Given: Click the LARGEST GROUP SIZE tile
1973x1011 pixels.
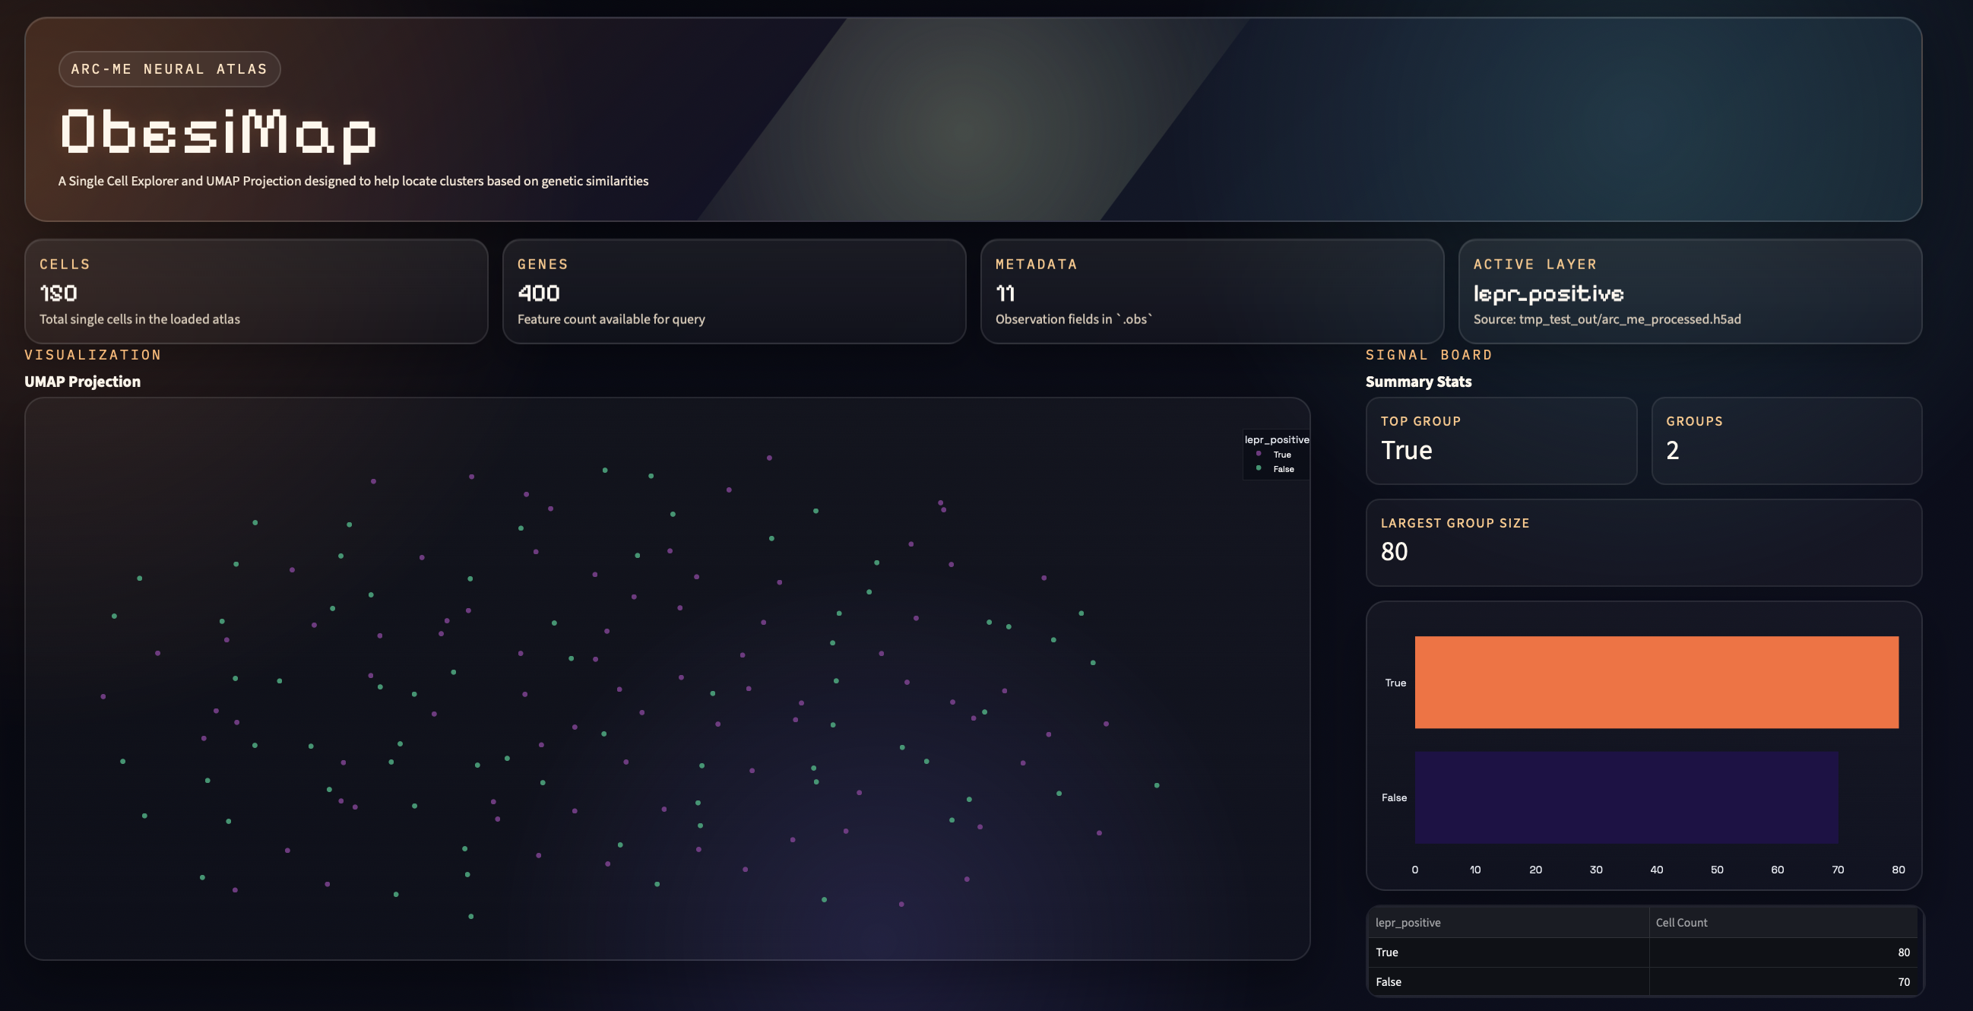Looking at the screenshot, I should pyautogui.click(x=1644, y=542).
